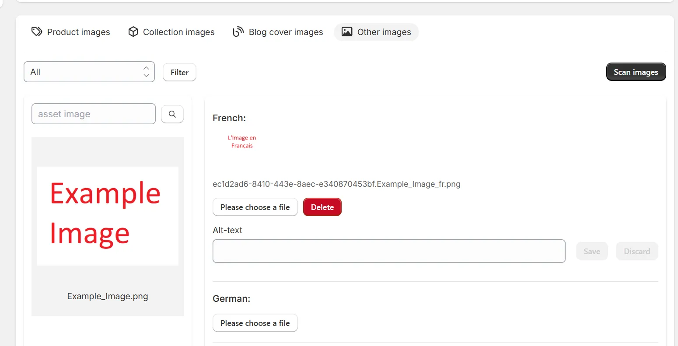The image size is (678, 346).
Task: Switch to Collection images tab
Action: pos(171,32)
